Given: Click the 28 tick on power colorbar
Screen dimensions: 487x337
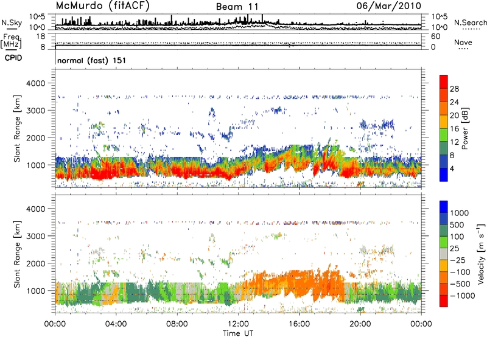Looking at the screenshot, I should tap(454, 89).
